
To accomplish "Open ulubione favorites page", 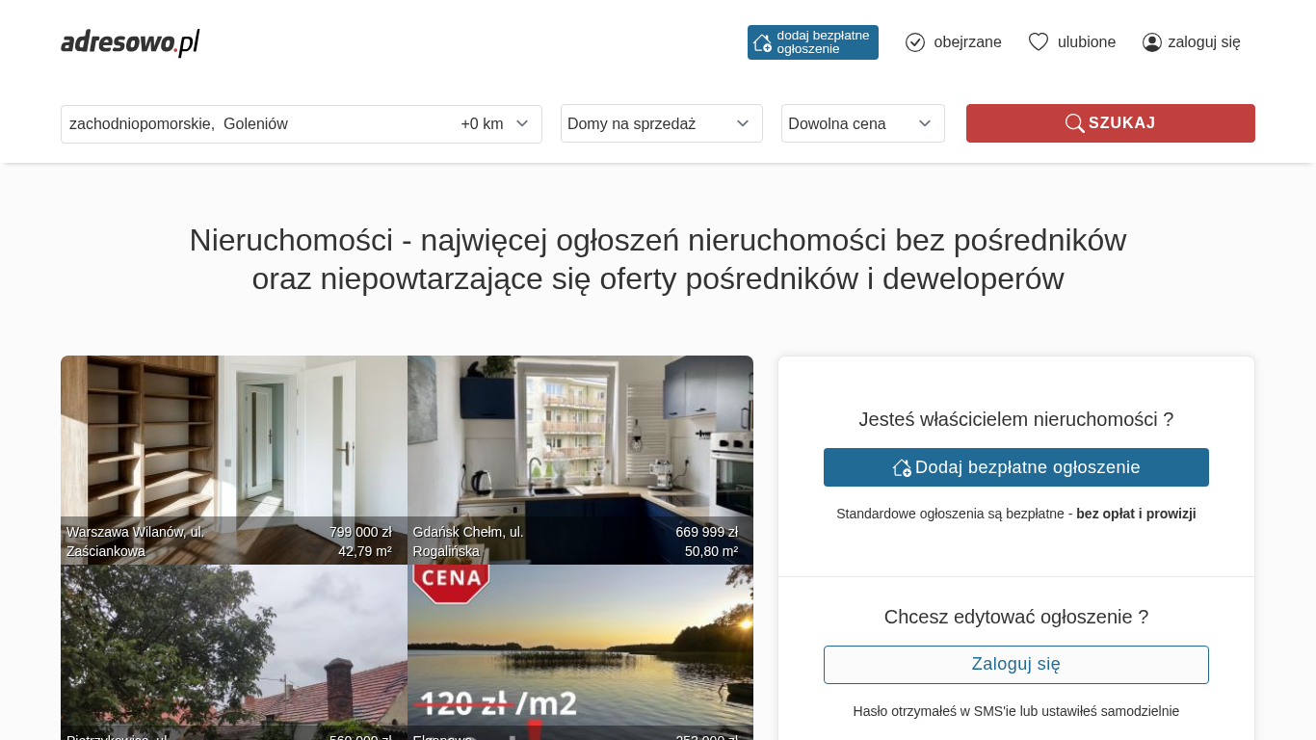I will [x=1087, y=42].
